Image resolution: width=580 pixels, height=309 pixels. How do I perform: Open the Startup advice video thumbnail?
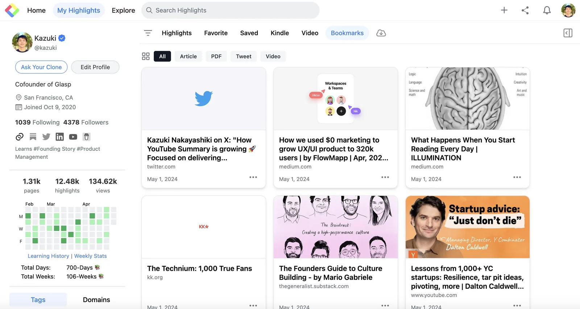[468, 227]
